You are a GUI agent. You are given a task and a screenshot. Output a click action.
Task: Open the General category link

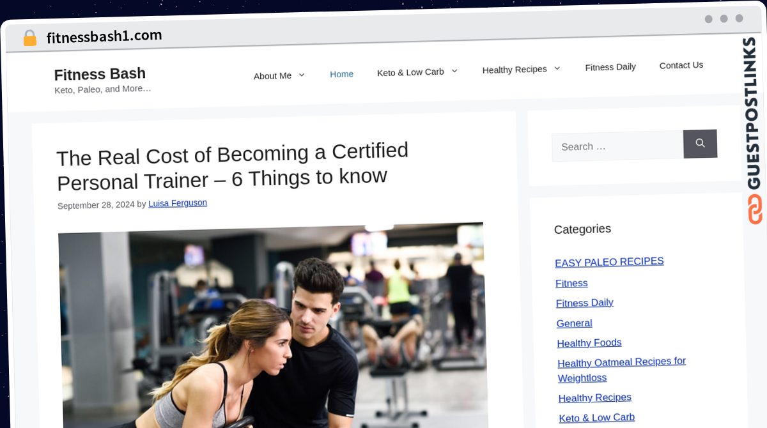pyautogui.click(x=575, y=323)
